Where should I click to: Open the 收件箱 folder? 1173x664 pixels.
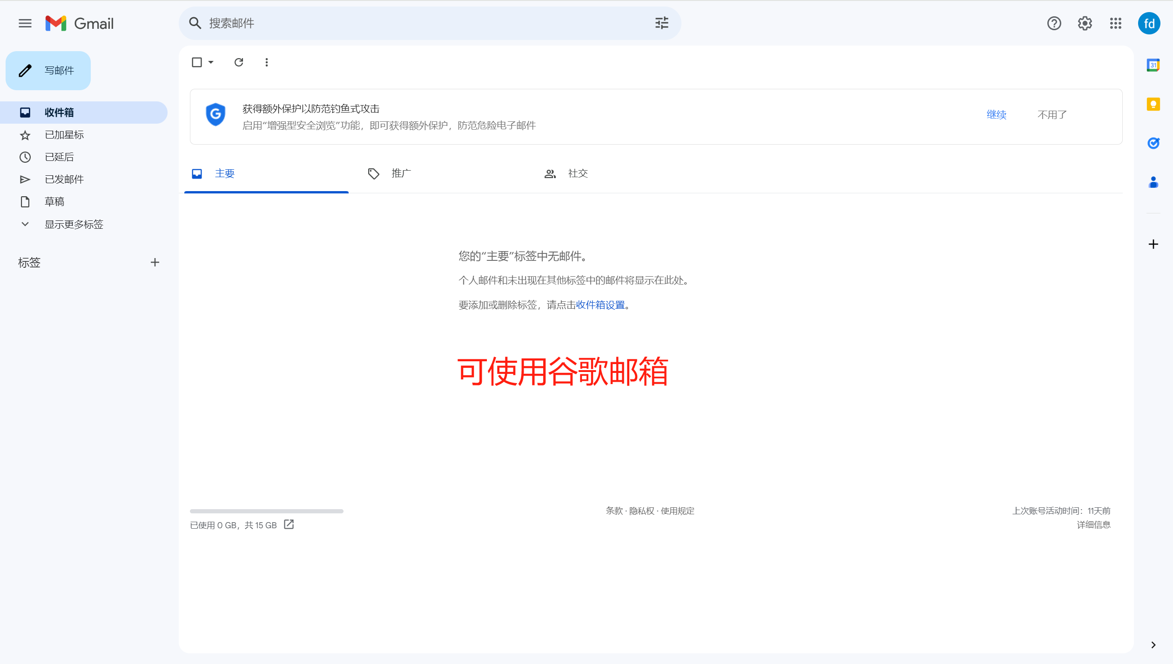[x=84, y=113]
